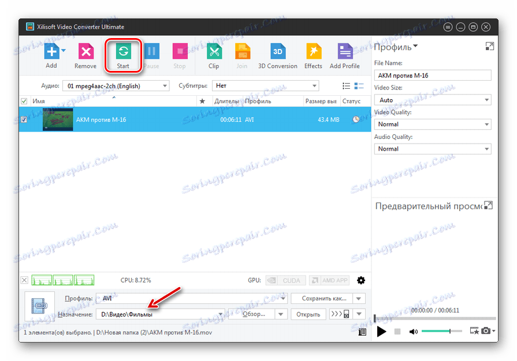Image resolution: width=517 pixels, height=361 pixels.
Task: Open 3D Conversion tool
Action: [278, 51]
